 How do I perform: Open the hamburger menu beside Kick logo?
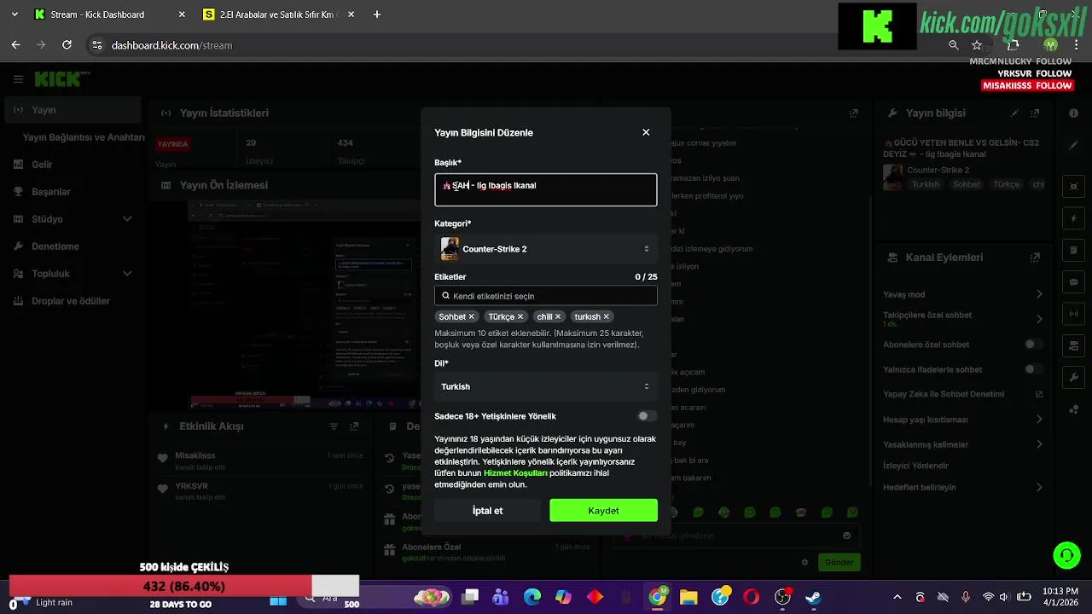tap(18, 79)
